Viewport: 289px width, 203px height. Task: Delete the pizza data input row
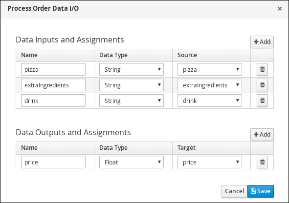[262, 69]
